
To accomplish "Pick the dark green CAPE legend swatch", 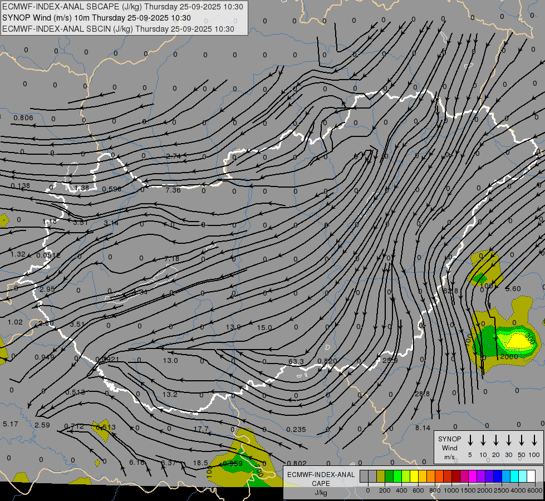I will (389, 477).
